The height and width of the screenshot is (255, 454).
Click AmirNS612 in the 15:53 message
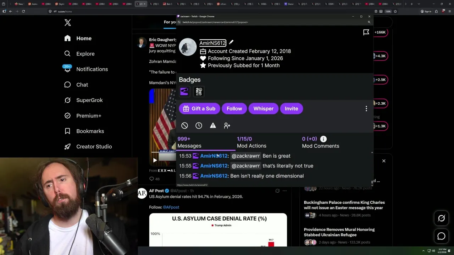(214, 156)
